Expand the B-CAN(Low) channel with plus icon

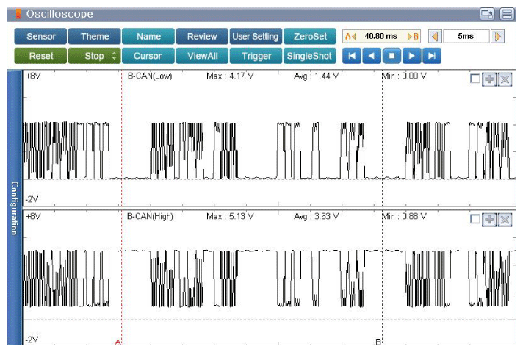tap(489, 79)
